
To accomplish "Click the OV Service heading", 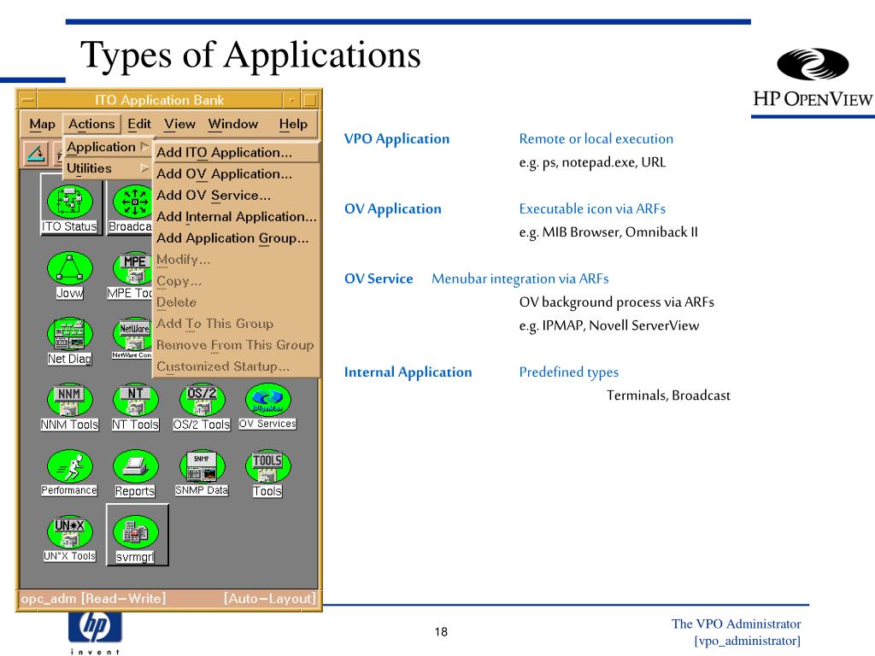I will (x=379, y=279).
